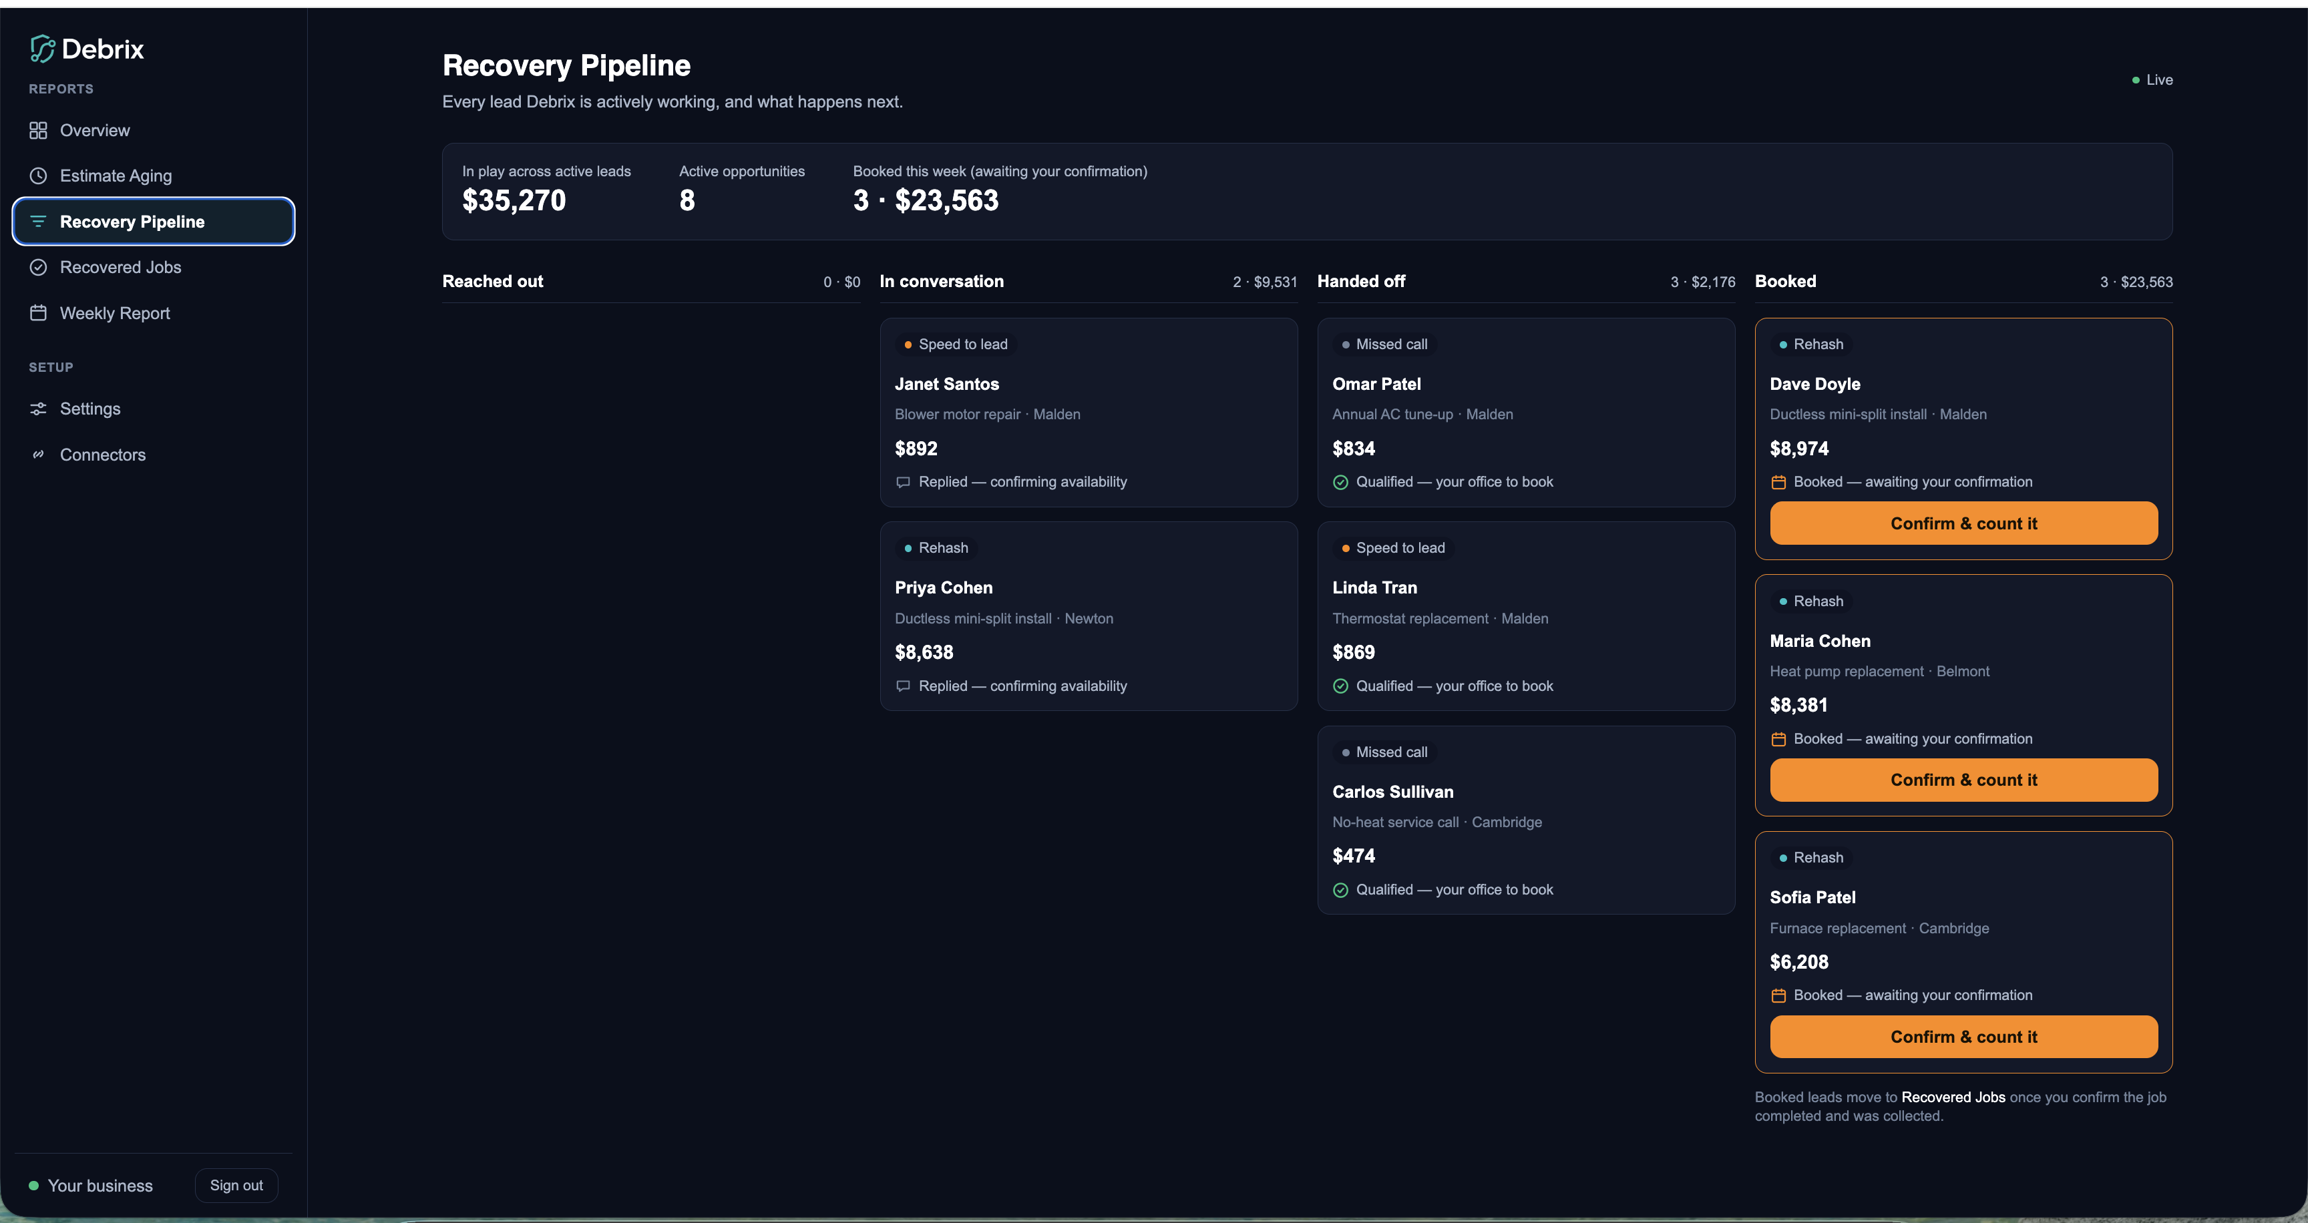2308x1223 pixels.
Task: Click the Connectors link icon
Action: point(37,455)
